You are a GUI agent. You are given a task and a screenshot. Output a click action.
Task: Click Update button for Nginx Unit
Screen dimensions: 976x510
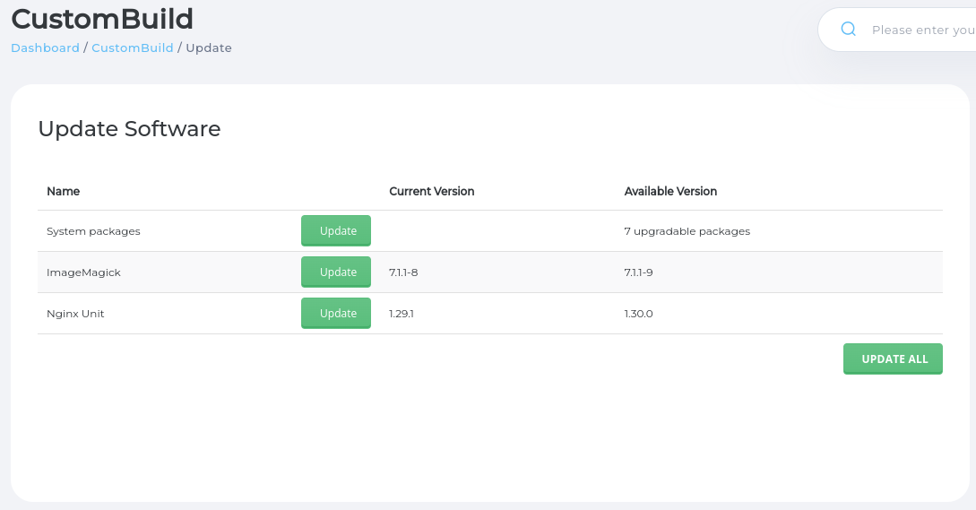(x=336, y=314)
